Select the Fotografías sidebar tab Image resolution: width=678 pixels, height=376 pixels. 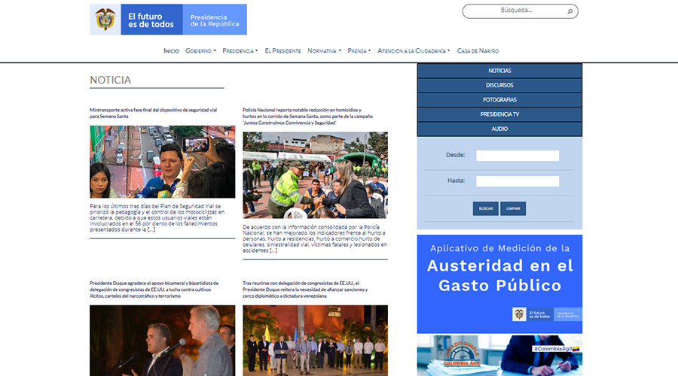[499, 100]
